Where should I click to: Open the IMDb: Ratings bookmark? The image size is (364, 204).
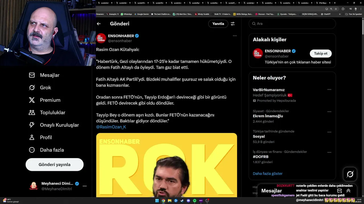click(x=243, y=14)
